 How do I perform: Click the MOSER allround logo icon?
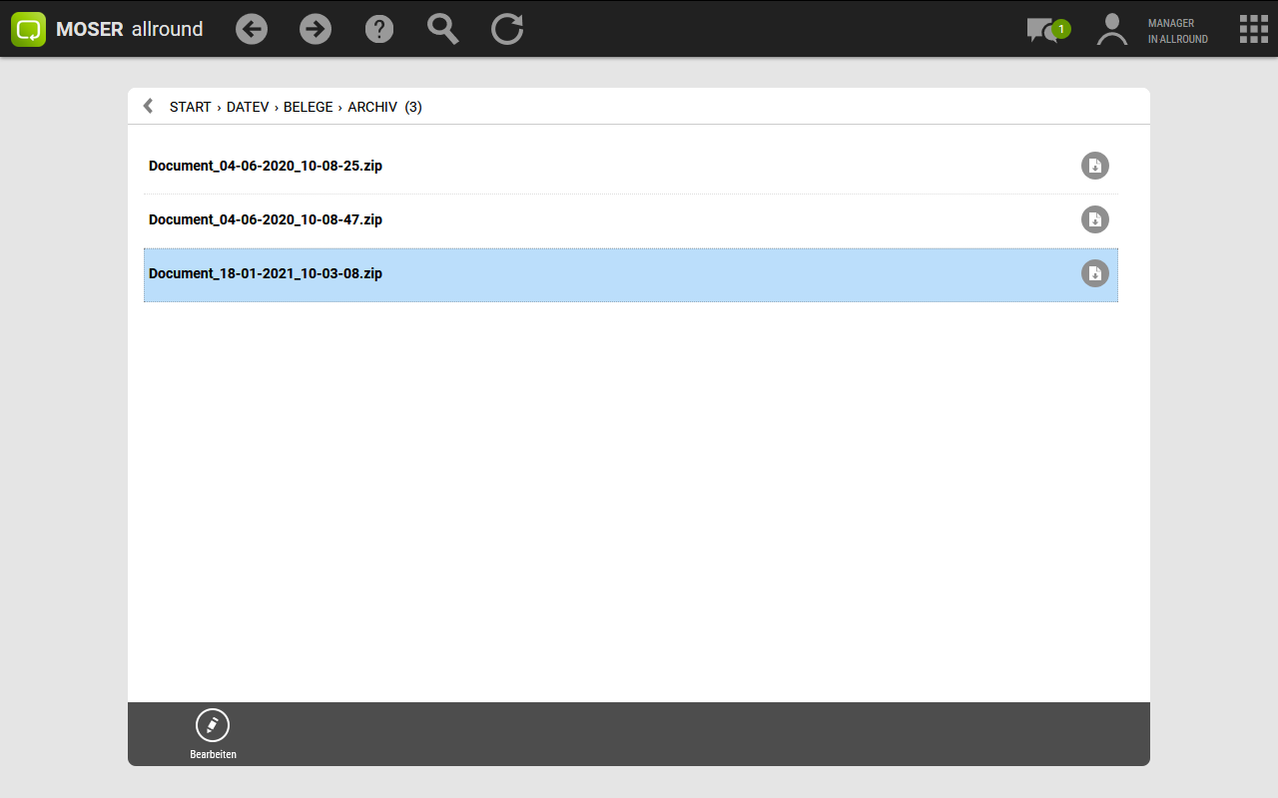pos(29,29)
